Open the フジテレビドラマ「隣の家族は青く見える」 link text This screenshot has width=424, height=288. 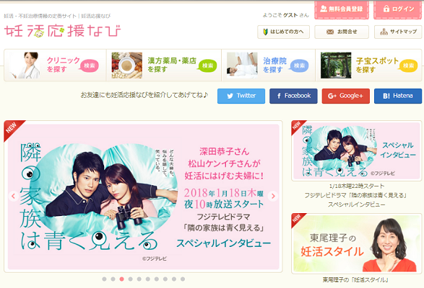(x=356, y=195)
